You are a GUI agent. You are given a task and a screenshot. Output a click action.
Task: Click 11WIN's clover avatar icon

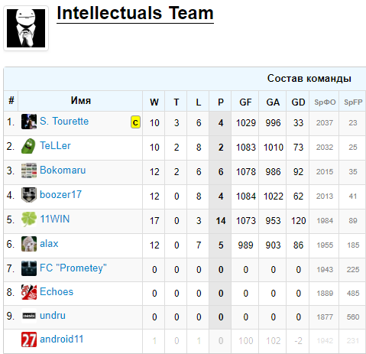[x=29, y=219]
